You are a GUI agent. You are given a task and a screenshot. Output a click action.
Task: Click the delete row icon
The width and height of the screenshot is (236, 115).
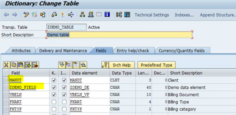point(35,65)
